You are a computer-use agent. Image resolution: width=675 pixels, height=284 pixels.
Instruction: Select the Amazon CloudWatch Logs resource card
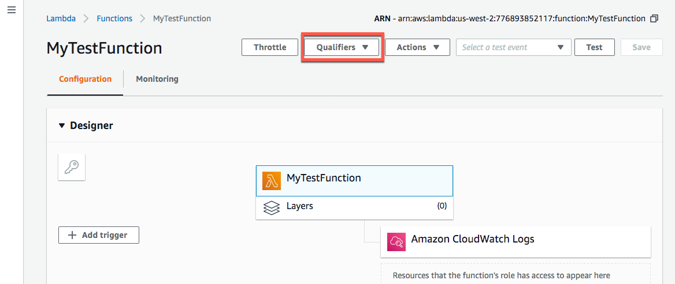(x=515, y=241)
